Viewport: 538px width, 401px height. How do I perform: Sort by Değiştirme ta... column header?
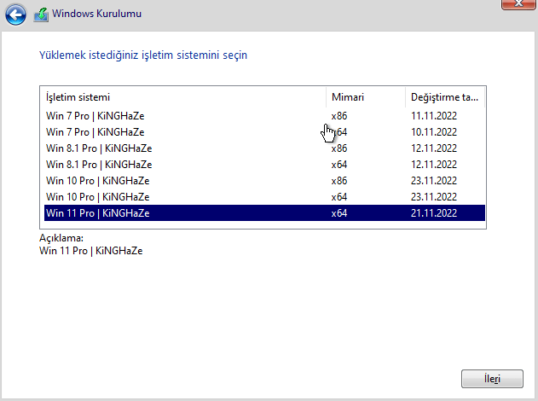point(445,97)
